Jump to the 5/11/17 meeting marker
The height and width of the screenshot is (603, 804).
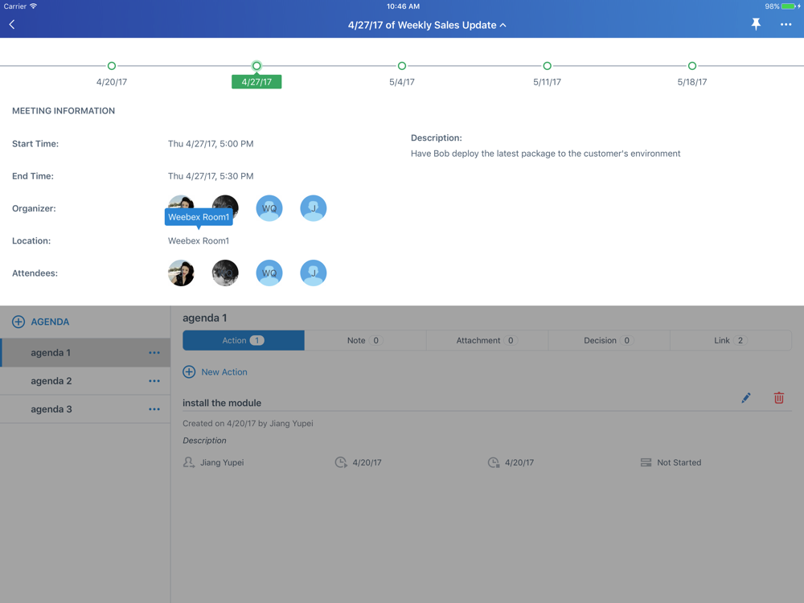[547, 66]
